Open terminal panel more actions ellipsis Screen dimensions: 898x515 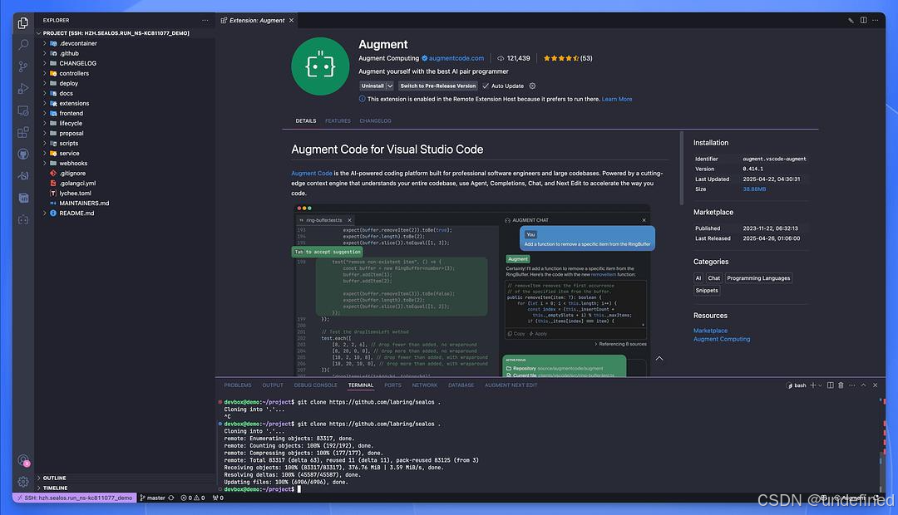[851, 385]
